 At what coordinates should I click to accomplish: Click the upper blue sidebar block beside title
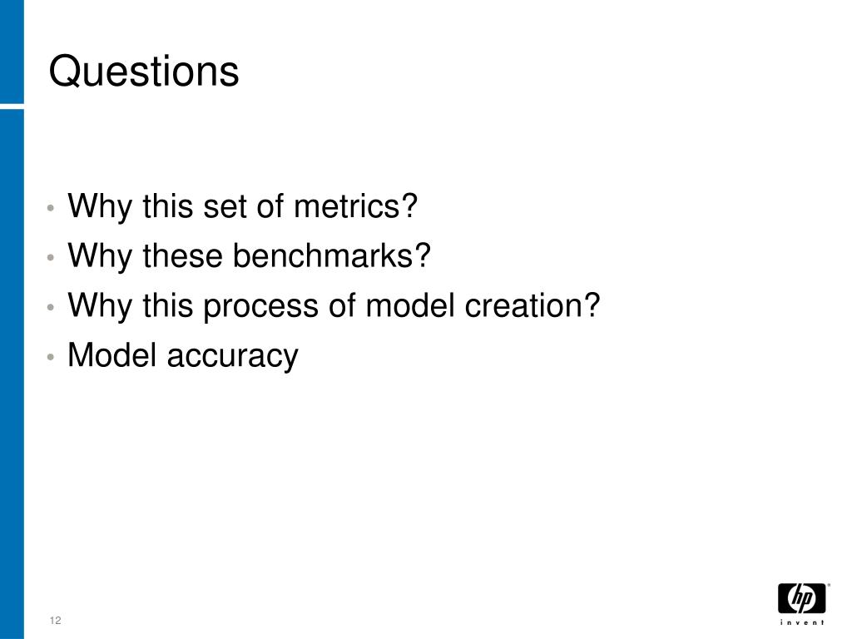[12, 51]
